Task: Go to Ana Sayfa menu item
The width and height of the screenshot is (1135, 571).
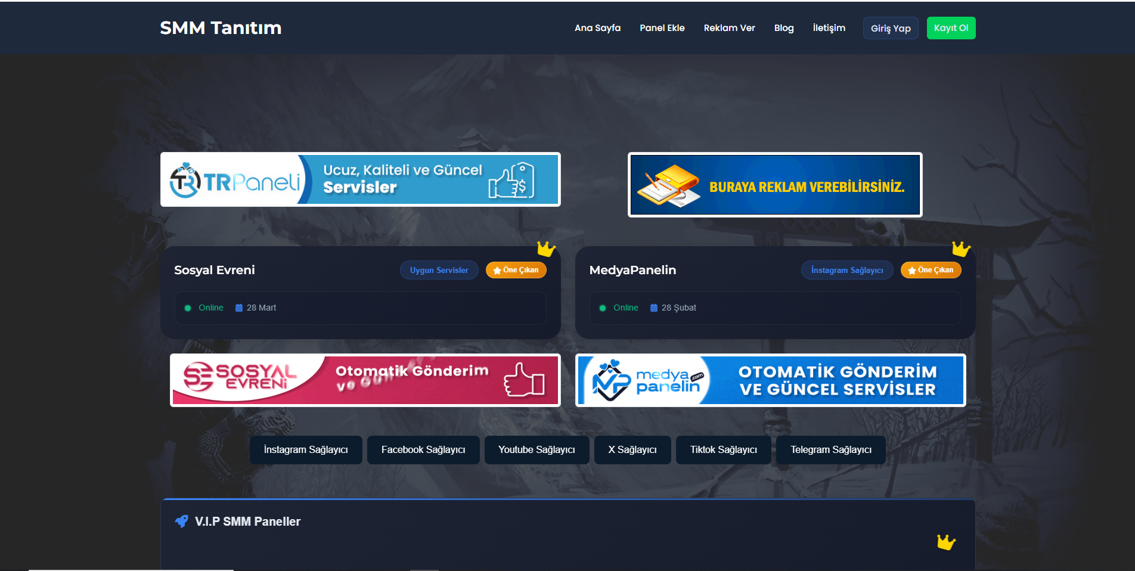Action: coord(597,28)
